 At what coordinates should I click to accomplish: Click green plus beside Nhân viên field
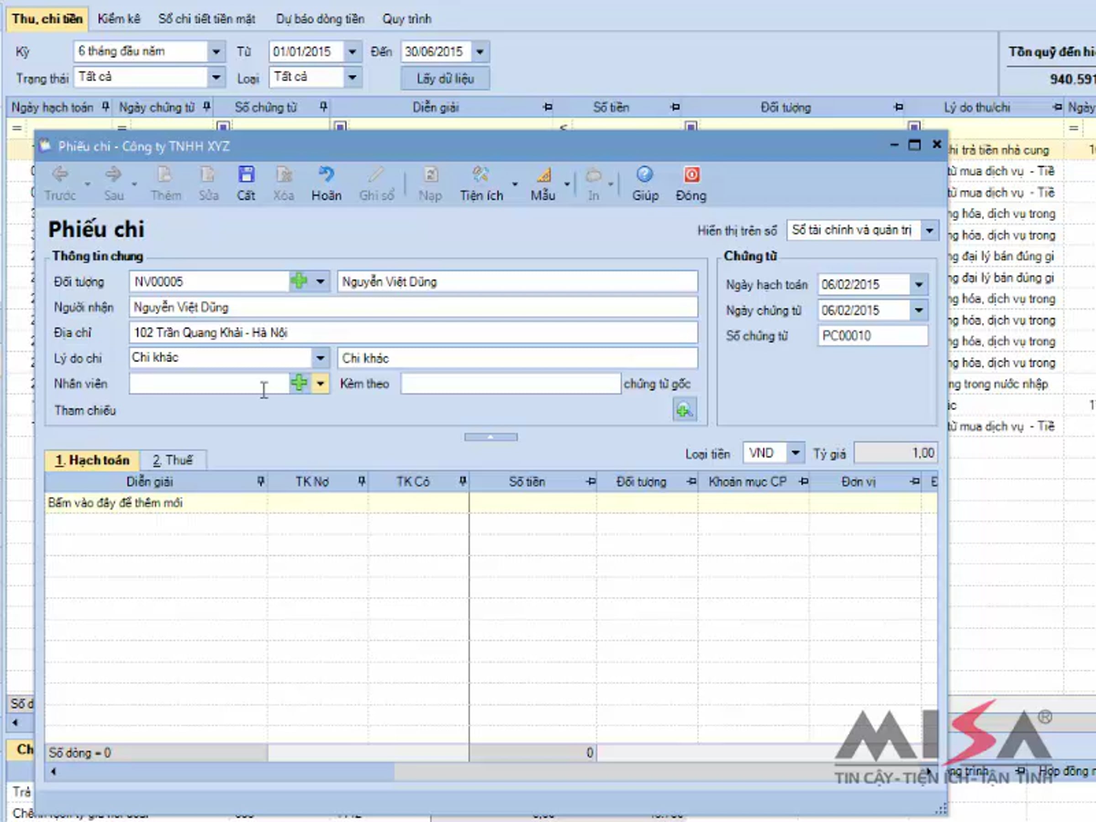pyautogui.click(x=299, y=383)
